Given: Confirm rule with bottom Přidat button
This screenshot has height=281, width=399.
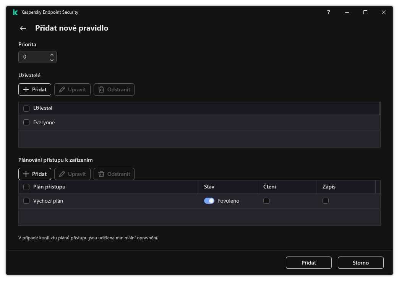Looking at the screenshot, I should coord(309,263).
